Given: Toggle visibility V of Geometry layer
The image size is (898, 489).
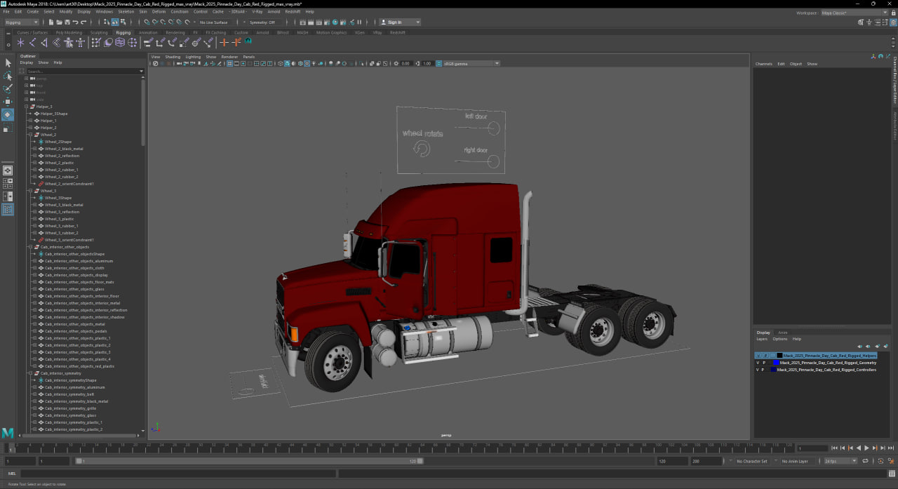Looking at the screenshot, I should pyautogui.click(x=758, y=363).
